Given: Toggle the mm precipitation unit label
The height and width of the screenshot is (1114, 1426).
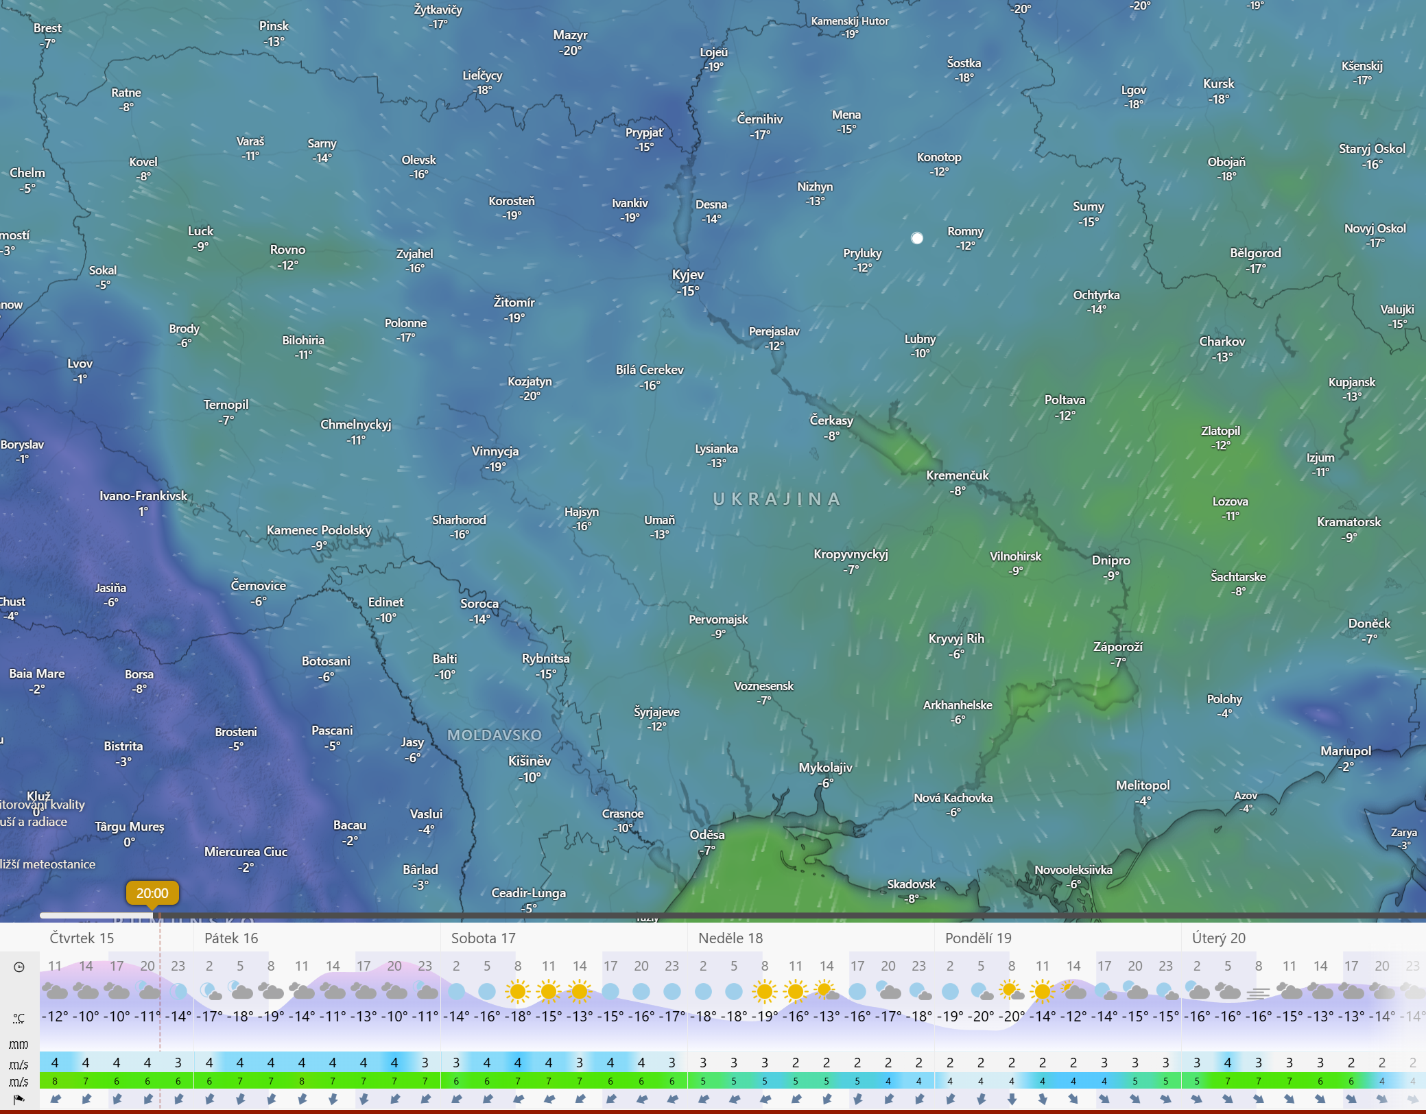Looking at the screenshot, I should 19,1045.
